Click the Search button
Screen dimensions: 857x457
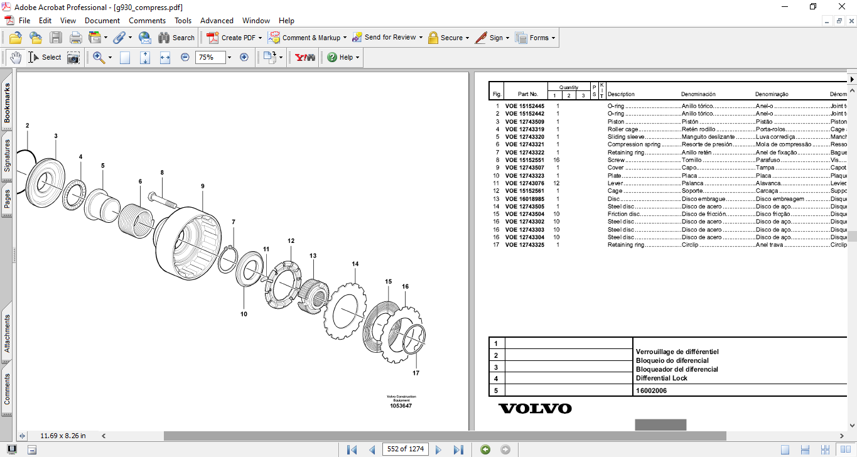(x=176, y=38)
